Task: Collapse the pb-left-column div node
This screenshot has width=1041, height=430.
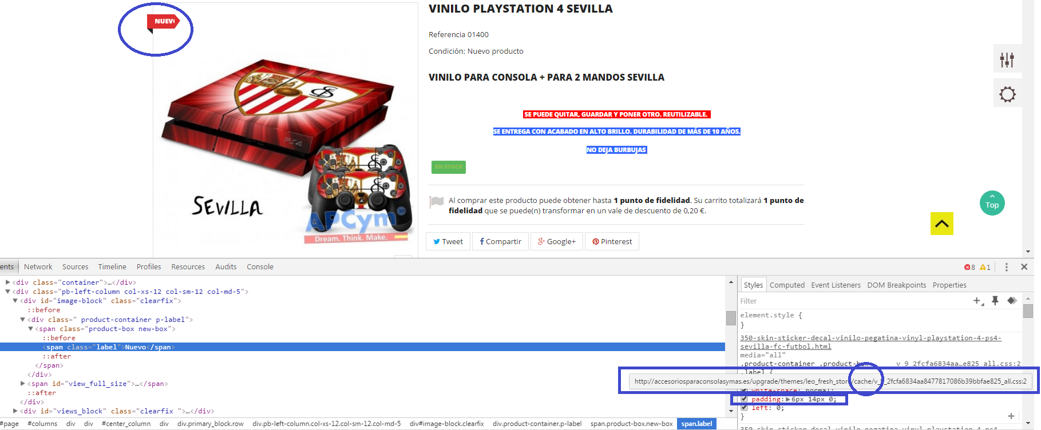Action: (8, 292)
